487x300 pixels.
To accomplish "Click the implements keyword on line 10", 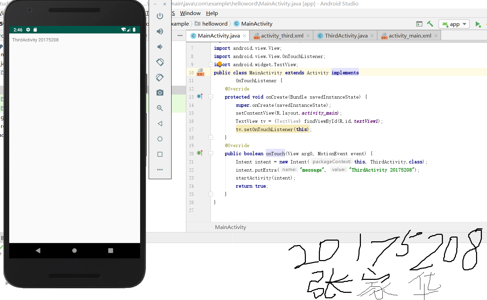I will coord(345,73).
